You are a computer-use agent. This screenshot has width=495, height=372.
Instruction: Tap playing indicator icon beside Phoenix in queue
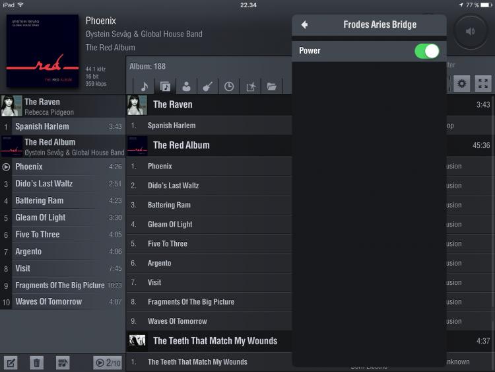6,167
